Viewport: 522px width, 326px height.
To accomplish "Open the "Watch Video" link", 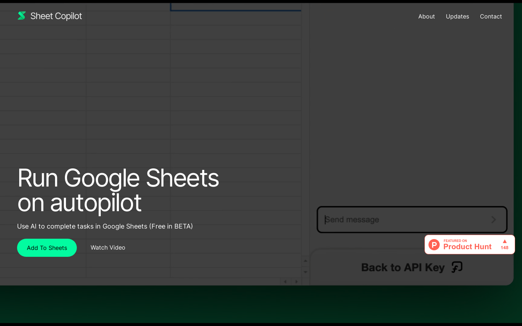I will point(108,247).
